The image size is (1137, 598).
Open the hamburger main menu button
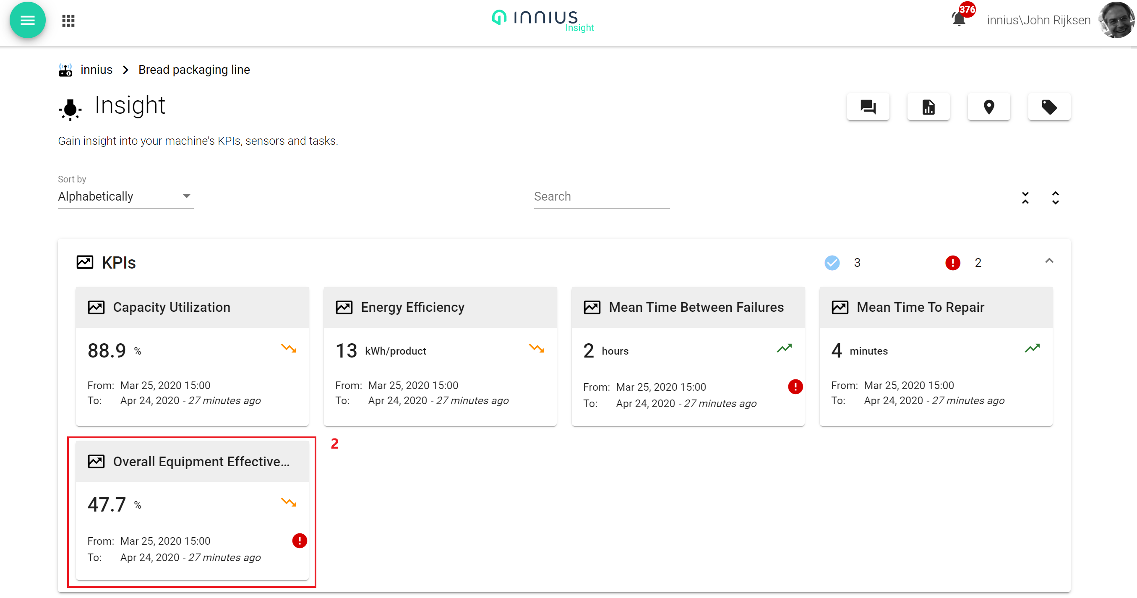tap(27, 20)
